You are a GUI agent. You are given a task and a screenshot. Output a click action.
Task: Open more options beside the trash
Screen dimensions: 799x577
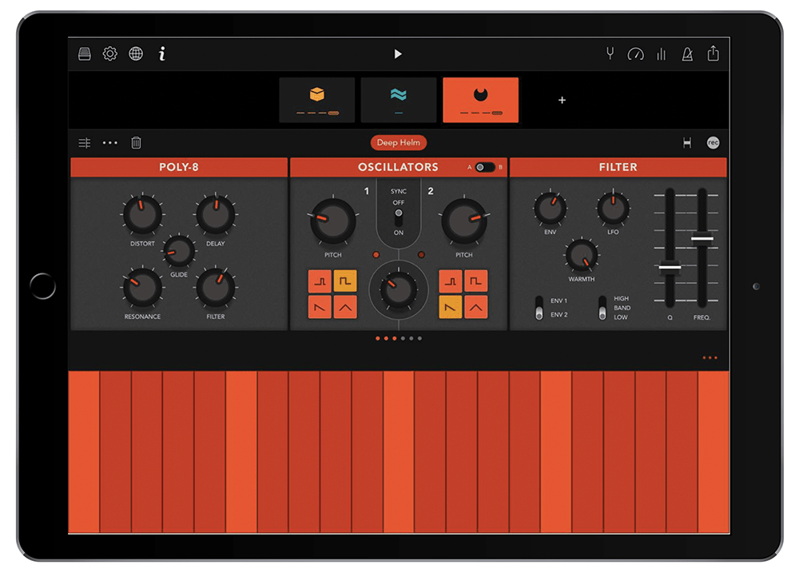pos(110,143)
